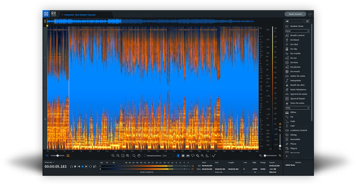Viewport: 356px width, 186px height.
Task: Toggle the harmonics selection tool
Action: click(x=207, y=156)
